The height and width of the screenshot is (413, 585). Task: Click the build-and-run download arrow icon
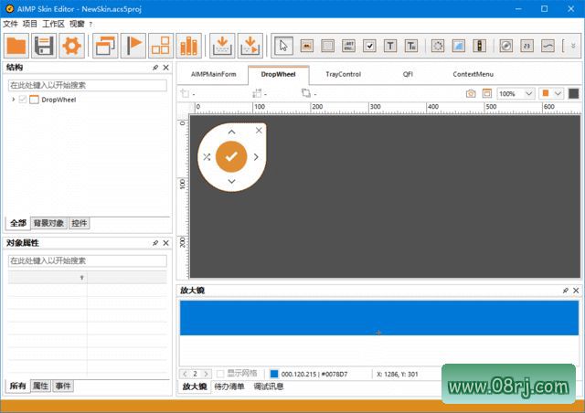(250, 46)
